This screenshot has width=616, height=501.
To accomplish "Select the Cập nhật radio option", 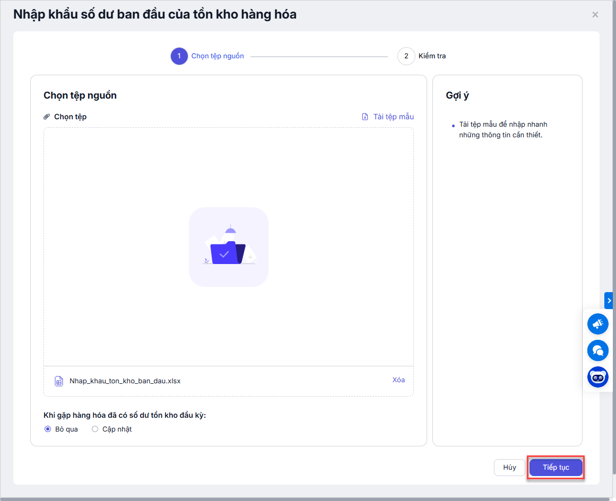I will click(x=95, y=429).
